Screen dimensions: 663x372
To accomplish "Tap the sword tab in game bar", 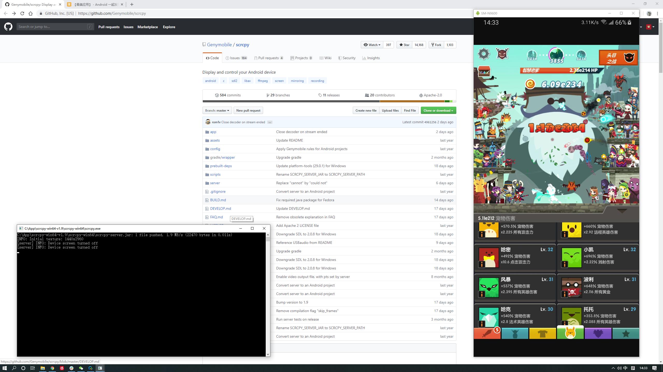I will [487, 334].
